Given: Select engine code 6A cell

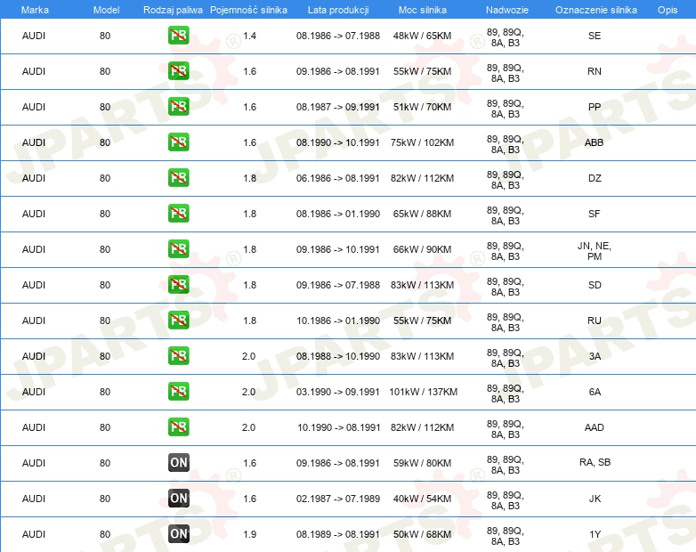Looking at the screenshot, I should pos(595,392).
